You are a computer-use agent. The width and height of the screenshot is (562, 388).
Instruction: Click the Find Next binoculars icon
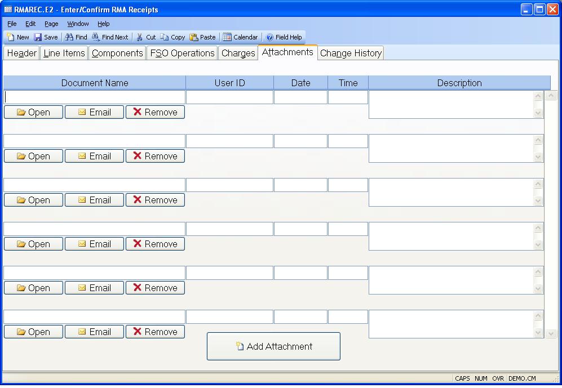tap(96, 37)
